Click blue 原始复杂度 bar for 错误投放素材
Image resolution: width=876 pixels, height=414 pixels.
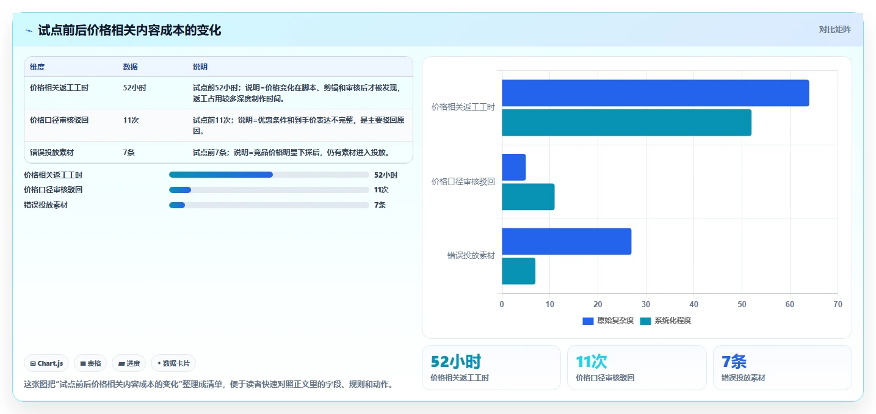tap(567, 241)
